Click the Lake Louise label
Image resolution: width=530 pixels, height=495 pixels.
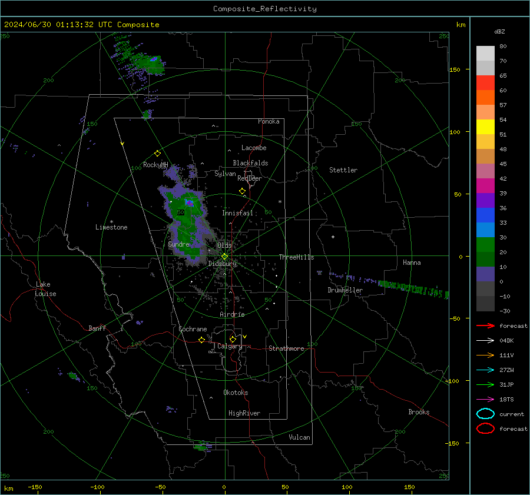pos(45,289)
